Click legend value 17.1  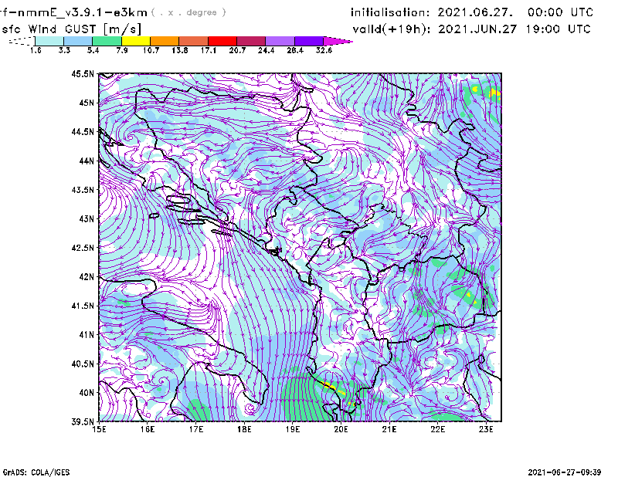pyautogui.click(x=209, y=50)
